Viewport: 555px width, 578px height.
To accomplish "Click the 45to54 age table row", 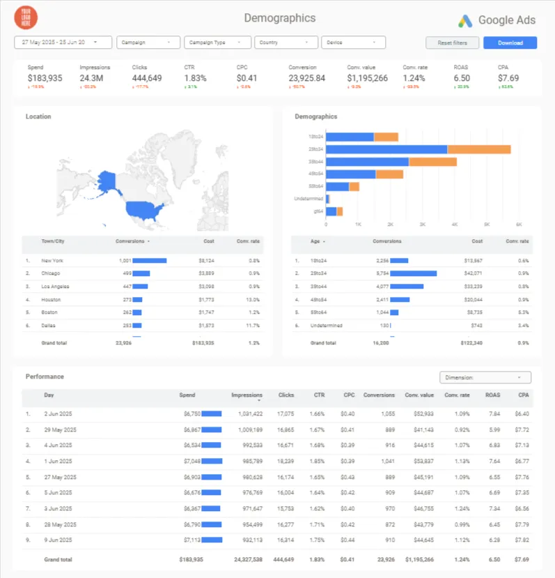I will click(412, 300).
